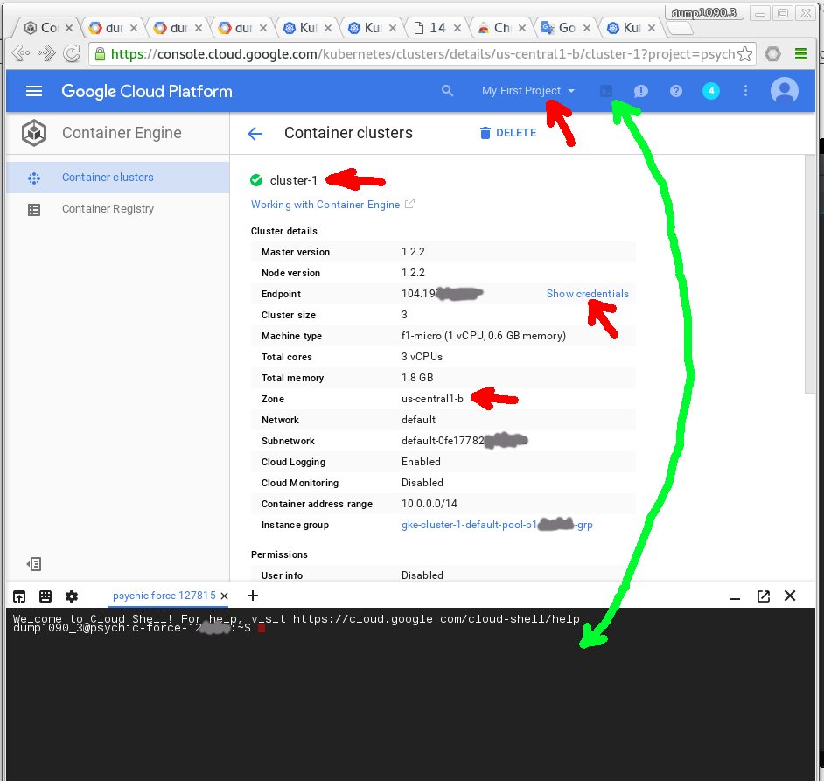Click the Cloud Shell upload-to-web icon

(19, 596)
